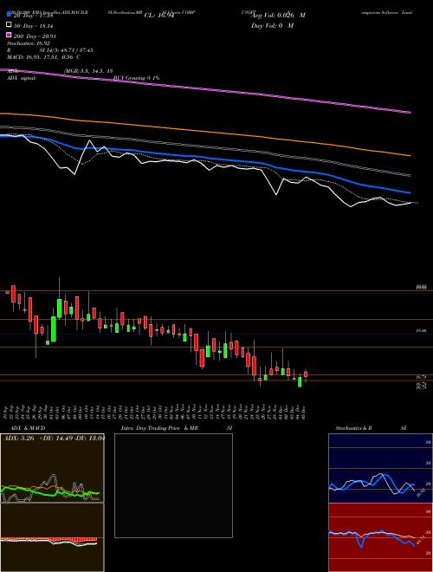Select the '50 Day - 18.14' label
Viewport: 433px width, 572px height.
point(34,26)
